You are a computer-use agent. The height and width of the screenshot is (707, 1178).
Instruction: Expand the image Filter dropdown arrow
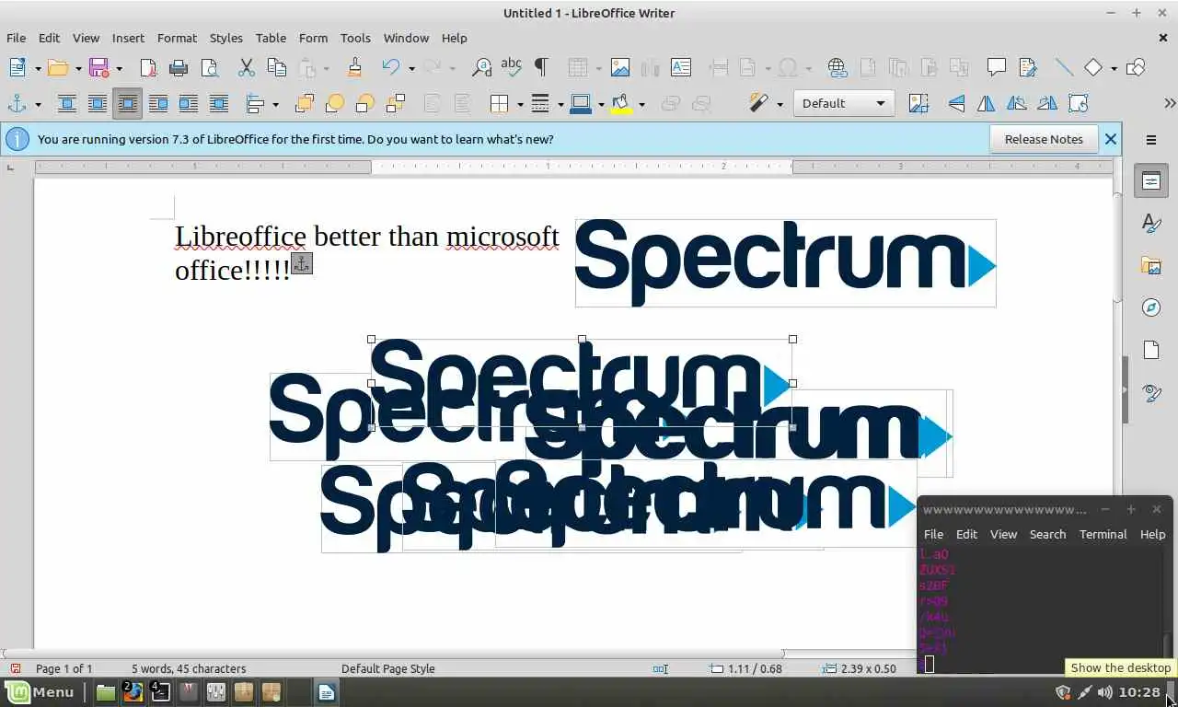tap(780, 104)
